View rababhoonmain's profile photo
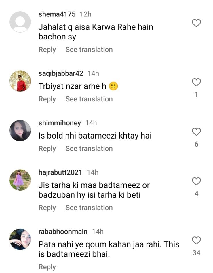213x273 pixels. tap(20, 239)
